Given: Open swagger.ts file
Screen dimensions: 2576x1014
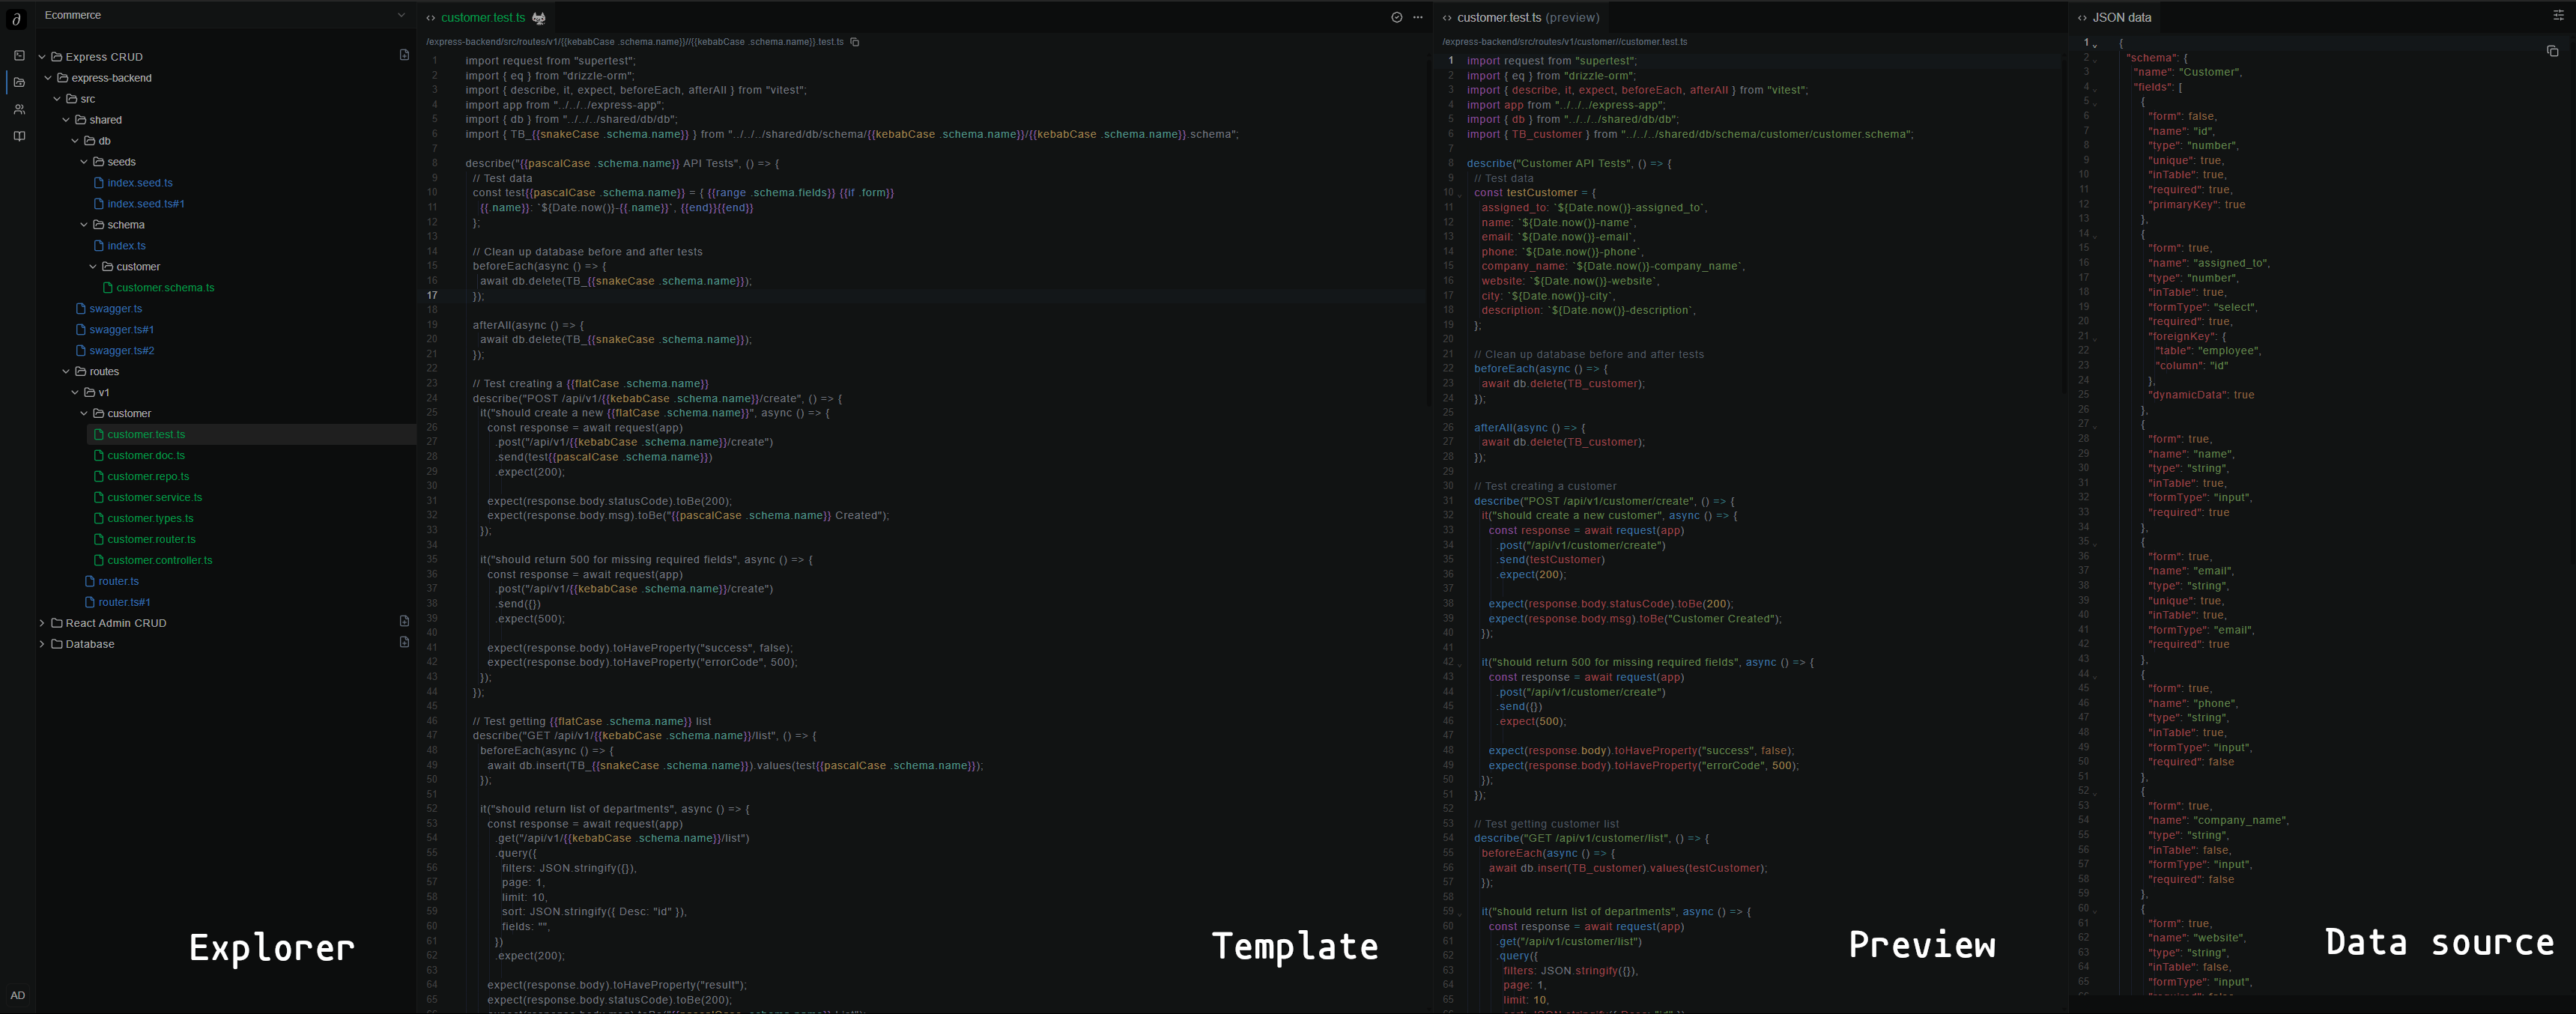Looking at the screenshot, I should pyautogui.click(x=115, y=309).
